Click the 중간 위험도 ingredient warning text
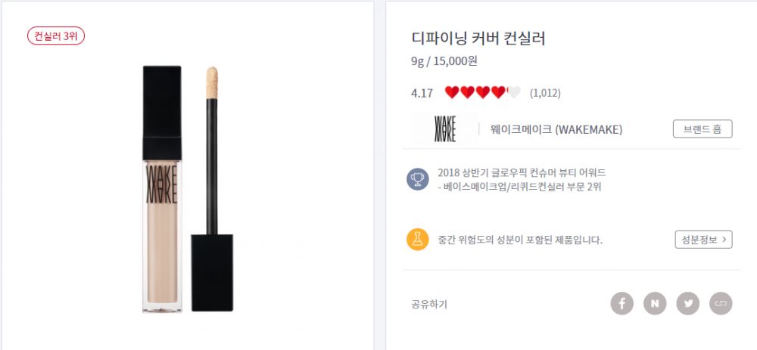Image resolution: width=757 pixels, height=350 pixels. [520, 240]
